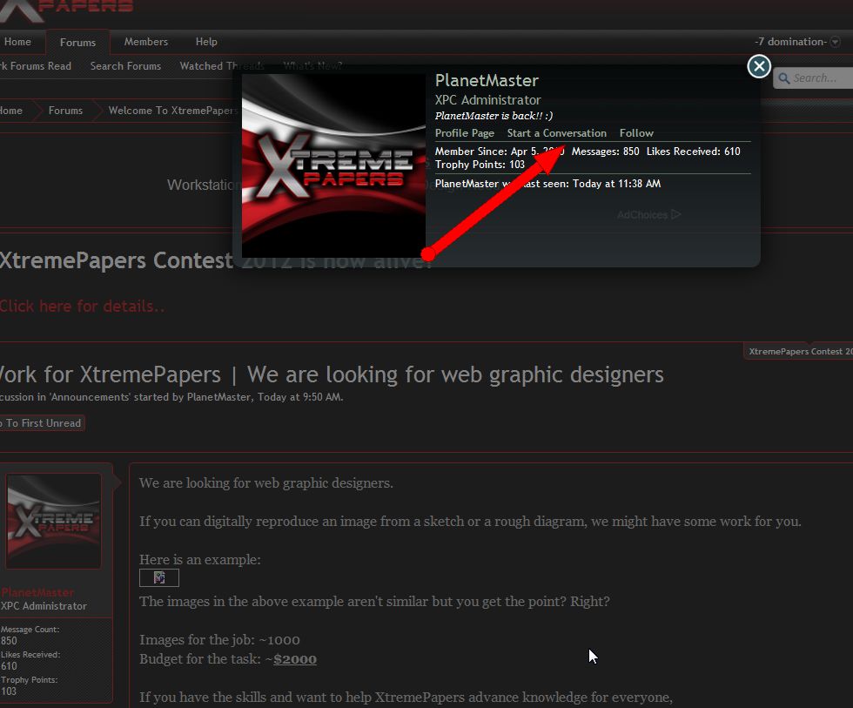Click XPC Administrator title in member card
This screenshot has width=853, height=708.
coord(487,100)
